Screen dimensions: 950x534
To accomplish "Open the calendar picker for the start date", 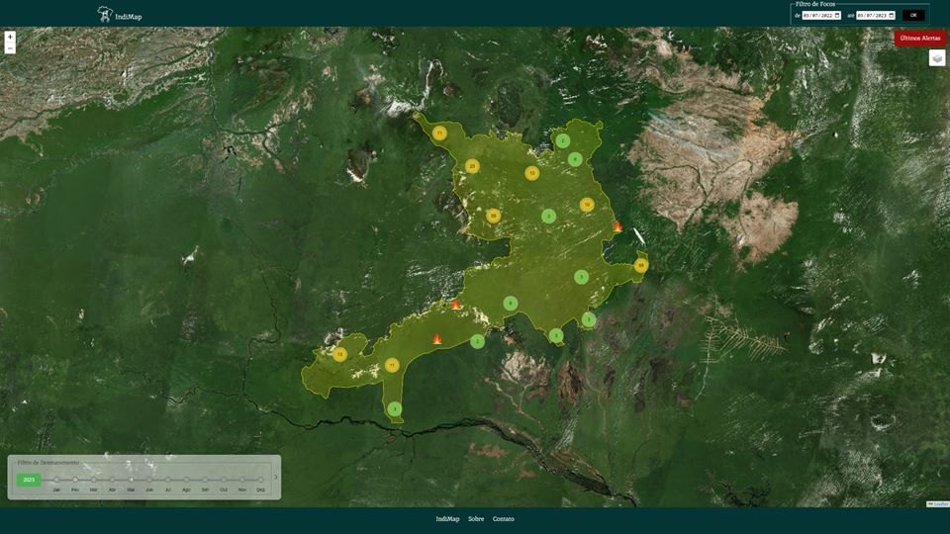I will coord(837,15).
